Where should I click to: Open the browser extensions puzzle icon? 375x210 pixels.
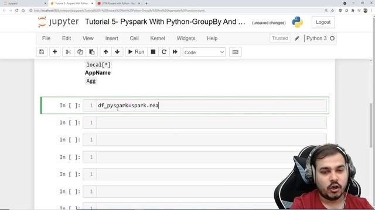pyautogui.click(x=353, y=10)
